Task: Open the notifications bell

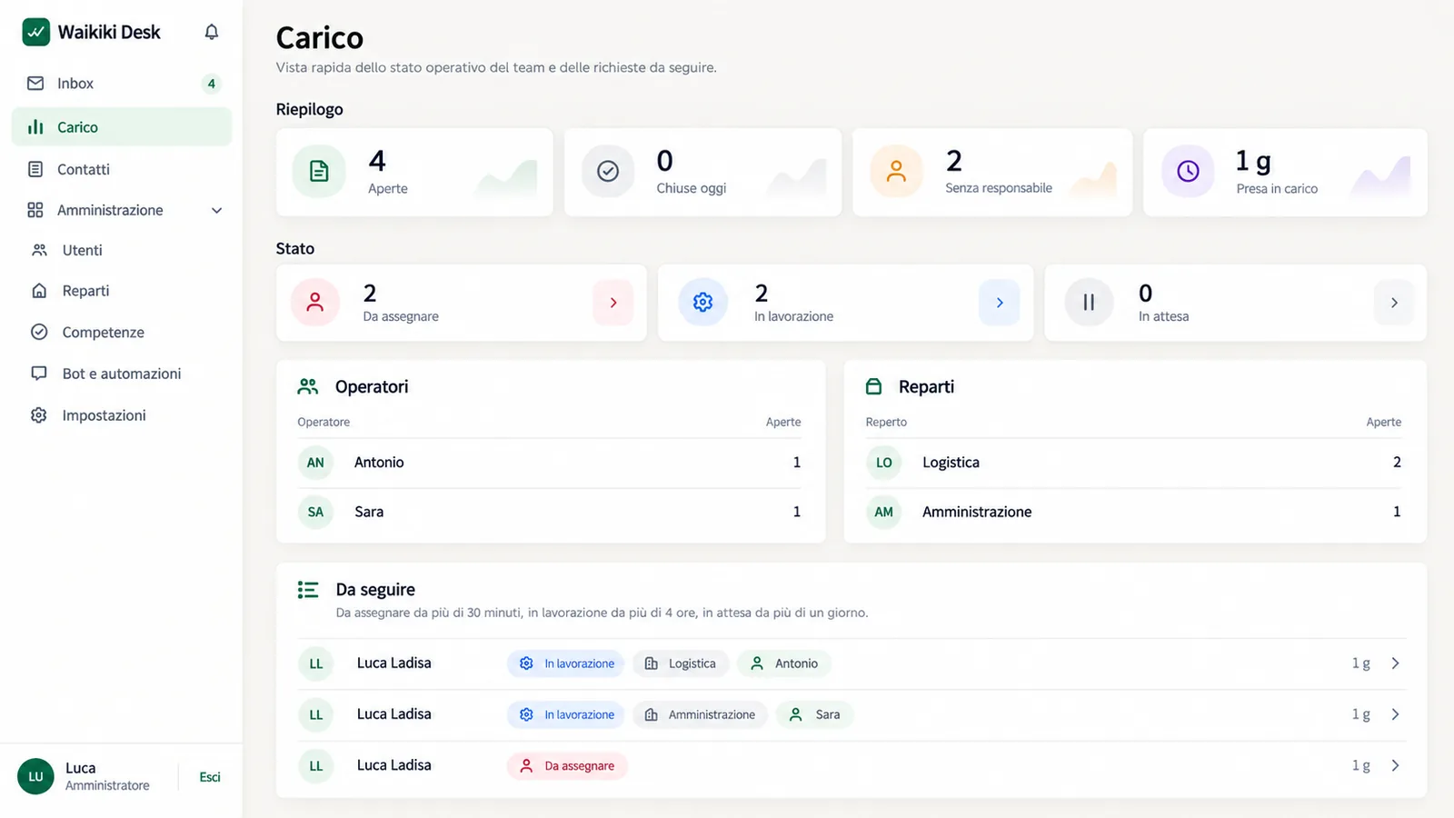Action: coord(212,32)
